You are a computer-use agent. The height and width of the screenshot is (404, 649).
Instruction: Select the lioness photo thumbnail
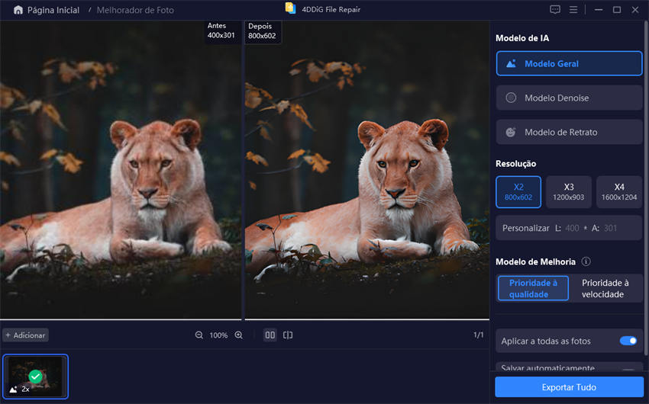[35, 377]
